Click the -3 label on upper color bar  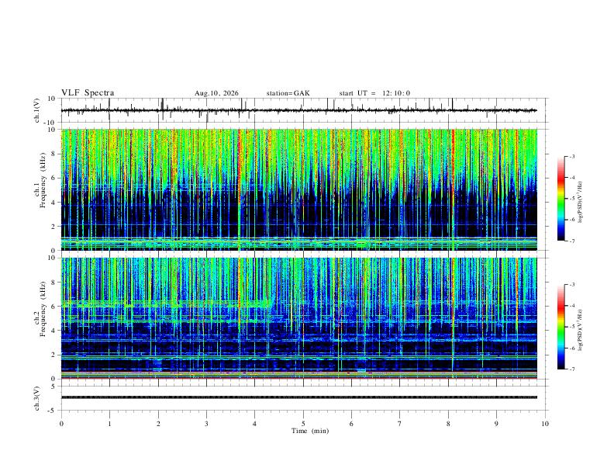(x=571, y=156)
